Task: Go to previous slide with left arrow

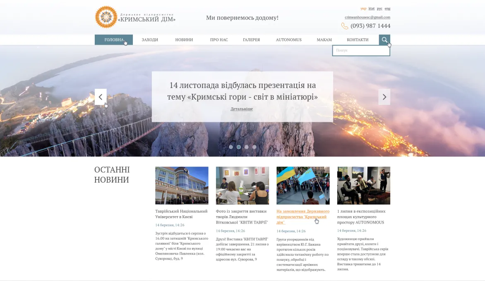Action: tap(101, 97)
